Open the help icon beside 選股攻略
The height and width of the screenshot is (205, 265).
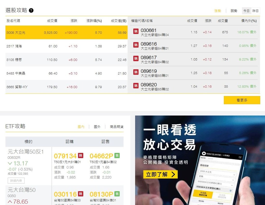[x=31, y=11]
